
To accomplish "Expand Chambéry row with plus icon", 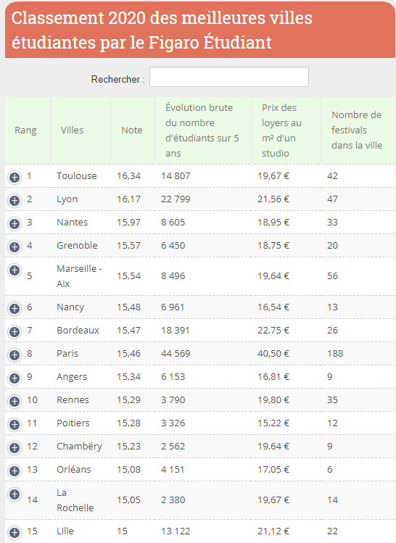I will [15, 448].
